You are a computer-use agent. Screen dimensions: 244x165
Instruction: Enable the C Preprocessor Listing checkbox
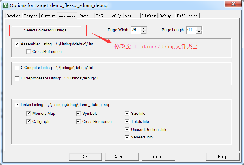coord(17,78)
